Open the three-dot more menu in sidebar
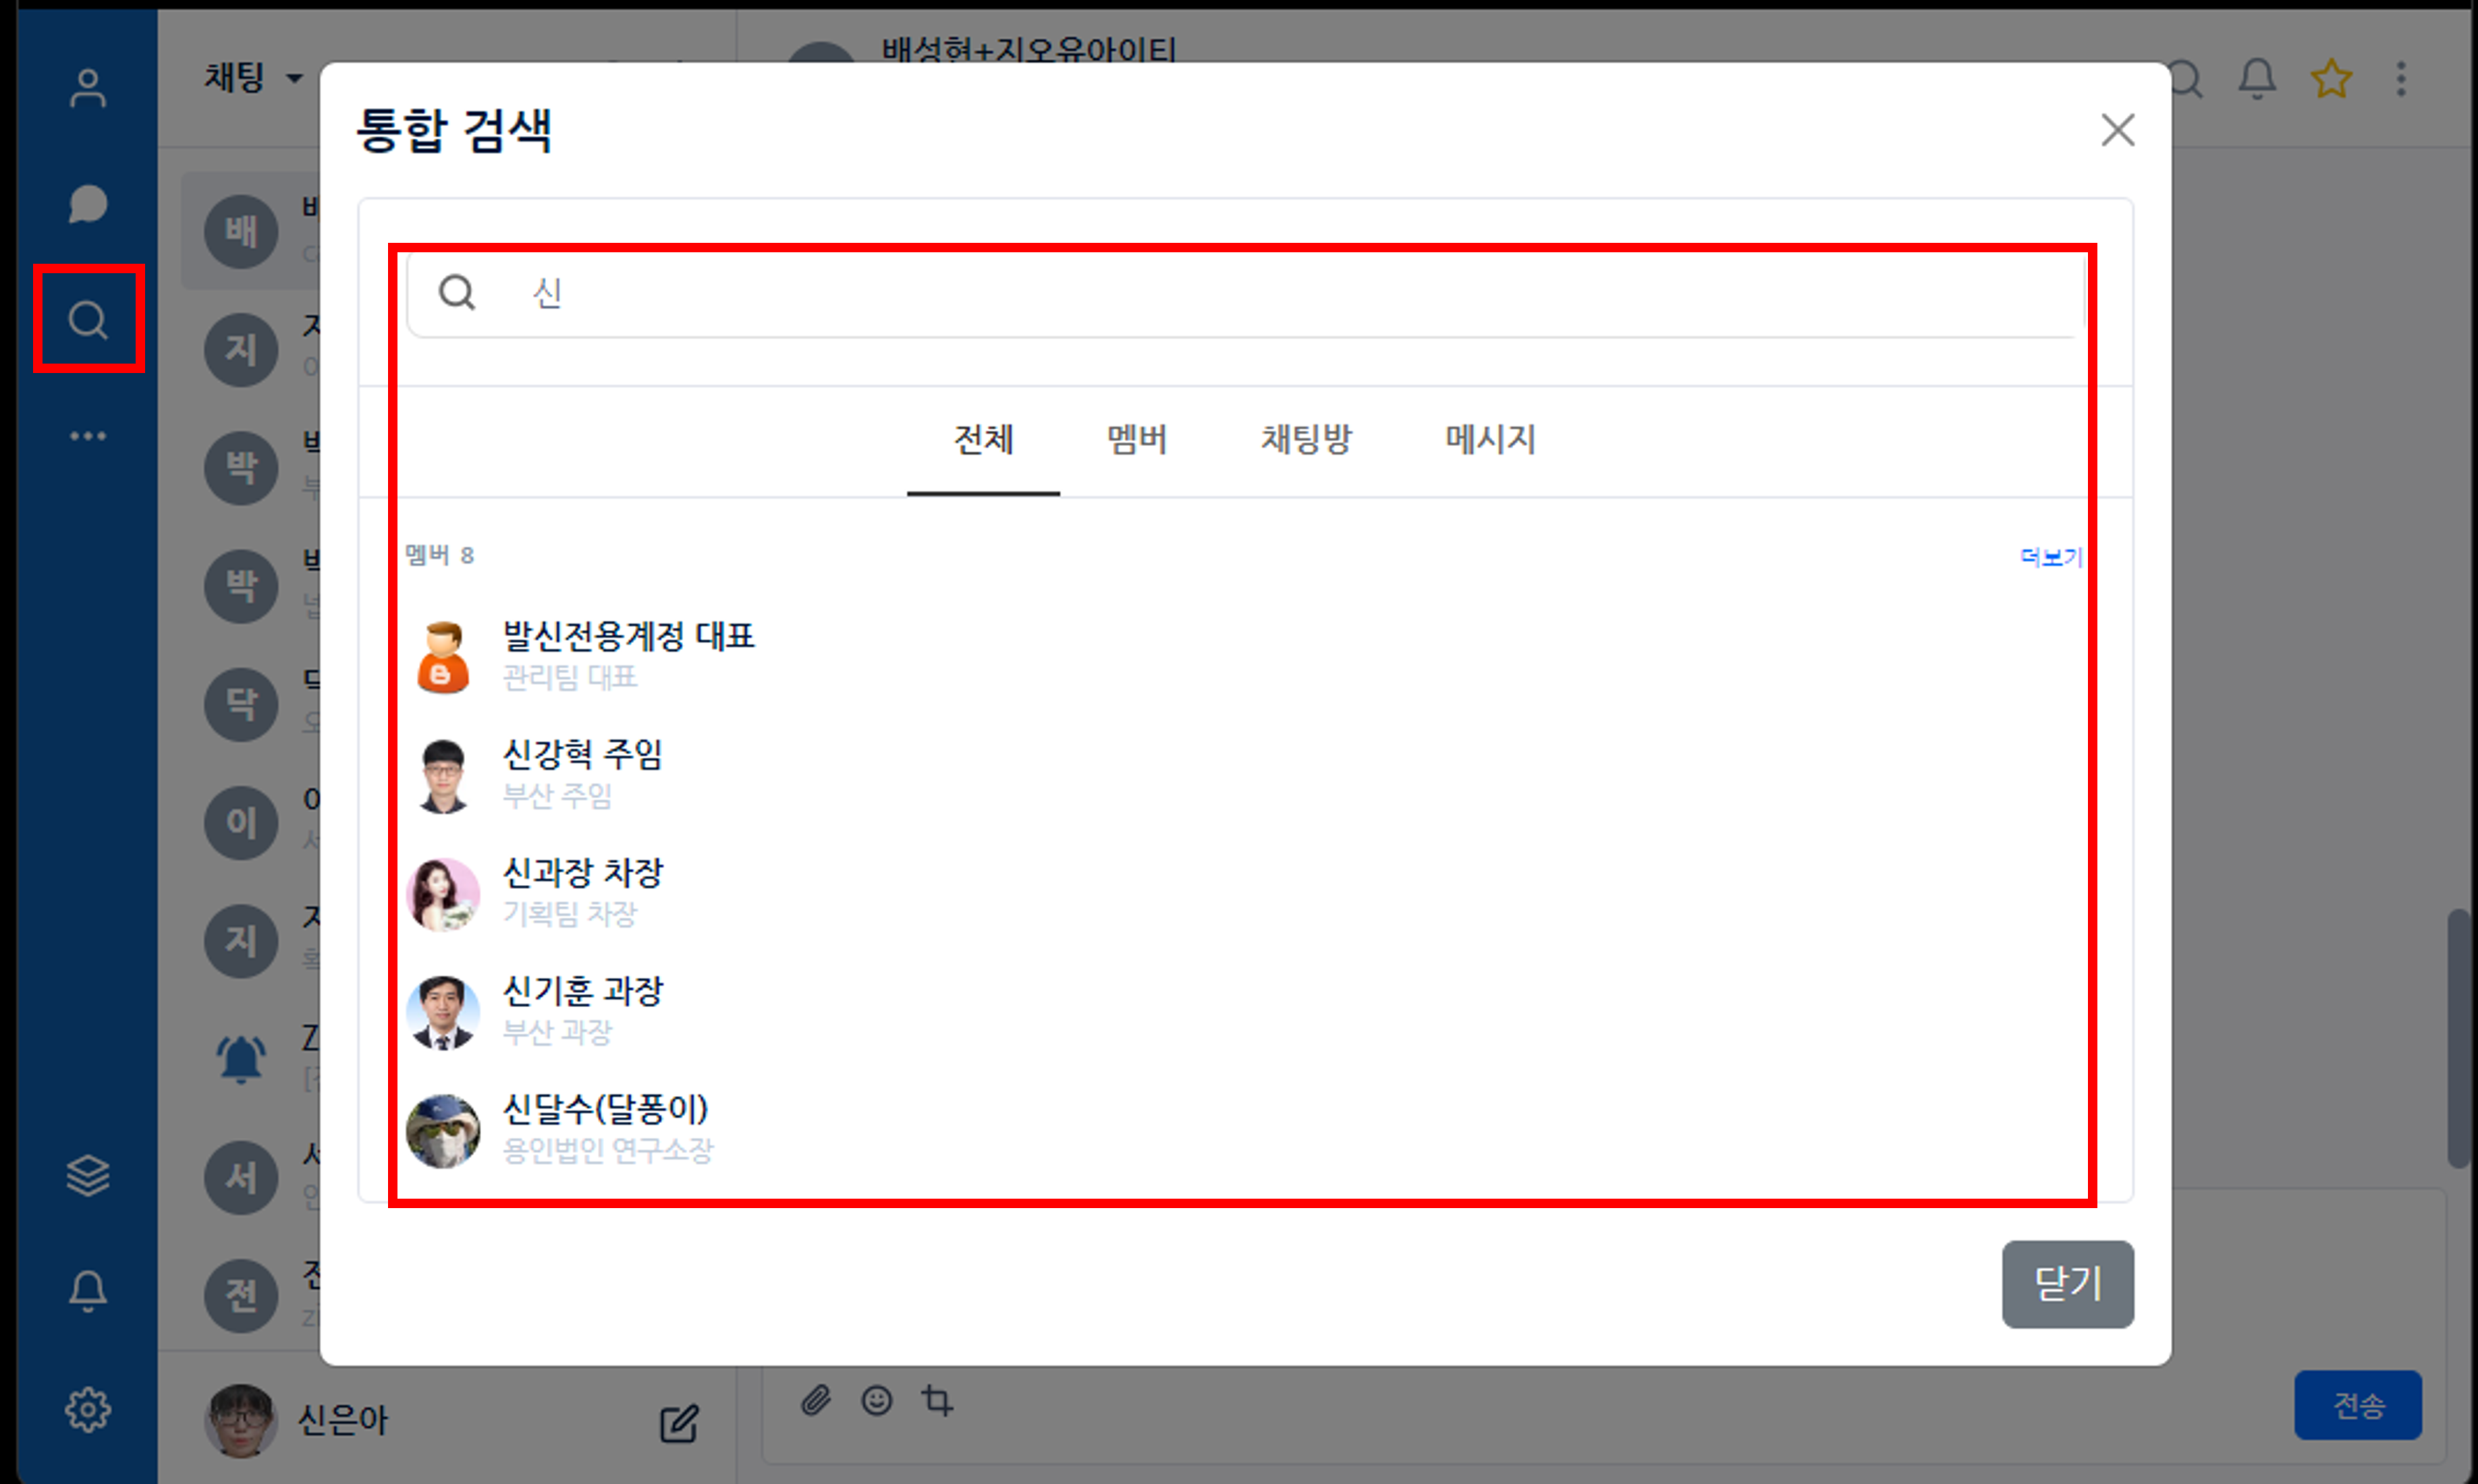Image resolution: width=2478 pixels, height=1484 pixels. tap(88, 436)
